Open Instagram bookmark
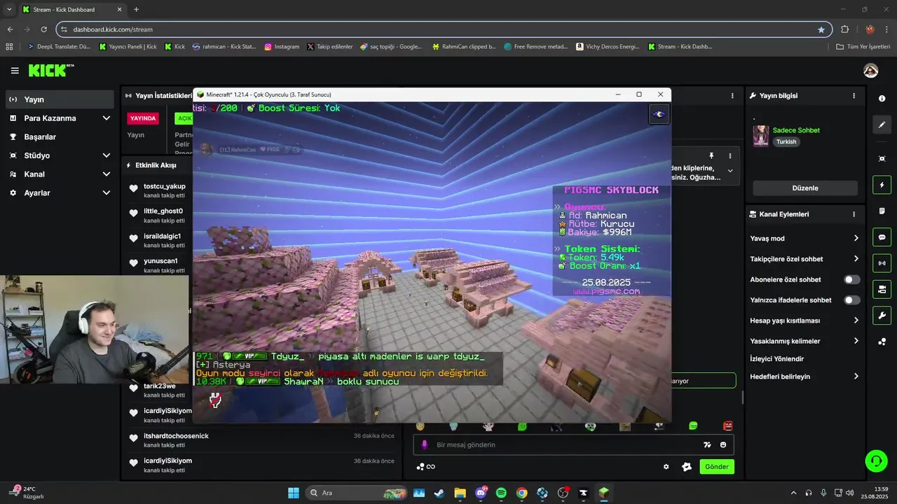897x504 pixels. pyautogui.click(x=282, y=47)
